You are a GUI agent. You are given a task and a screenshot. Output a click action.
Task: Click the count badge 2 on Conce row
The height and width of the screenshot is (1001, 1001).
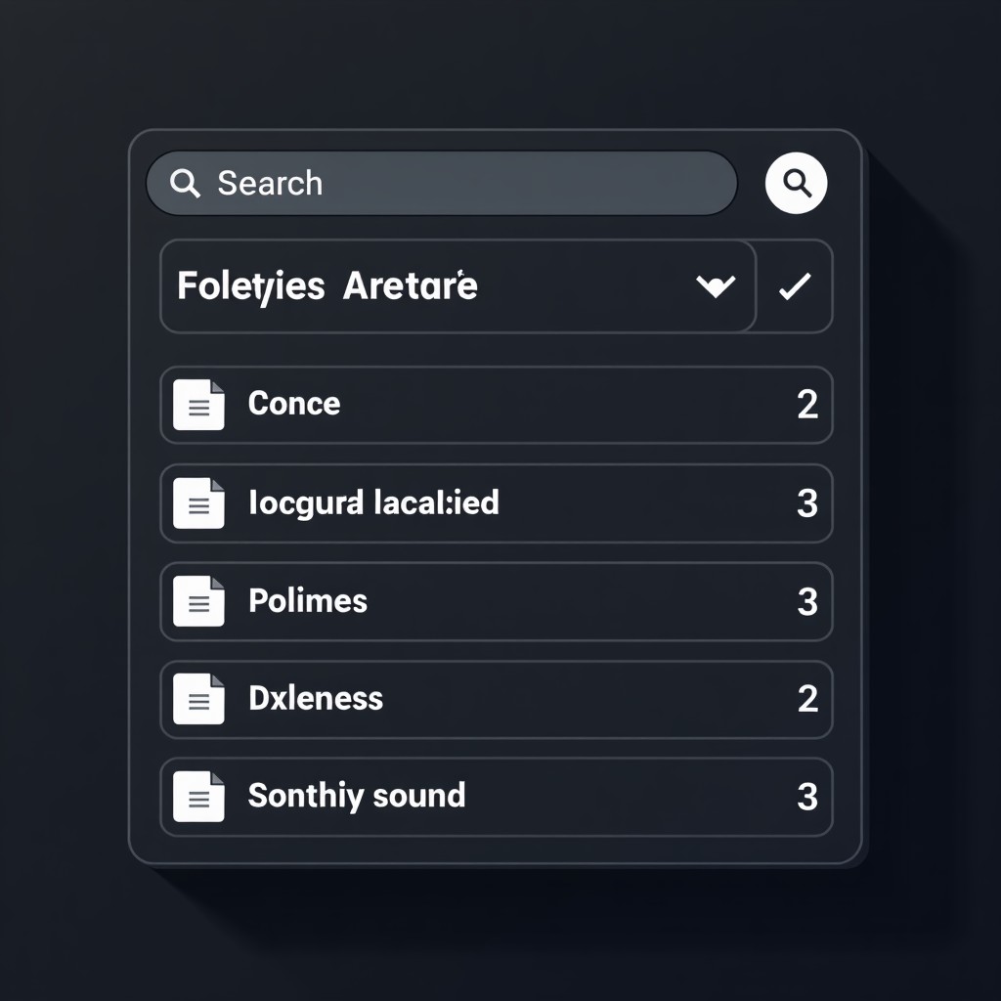point(807,405)
